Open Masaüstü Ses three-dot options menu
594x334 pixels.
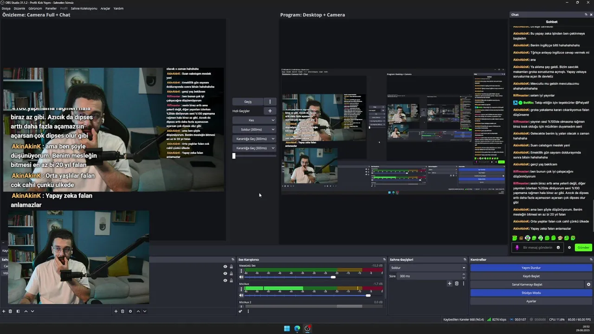(241, 271)
